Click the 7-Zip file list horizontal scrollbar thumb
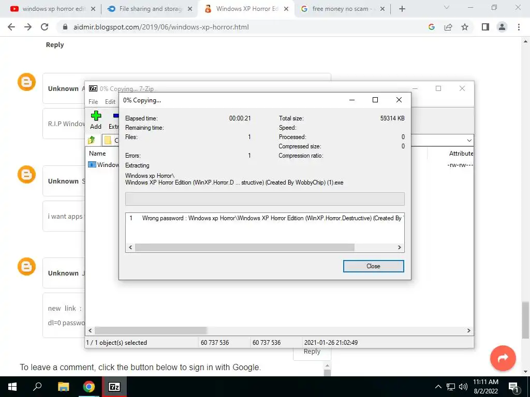The width and height of the screenshot is (530, 397). point(151,330)
